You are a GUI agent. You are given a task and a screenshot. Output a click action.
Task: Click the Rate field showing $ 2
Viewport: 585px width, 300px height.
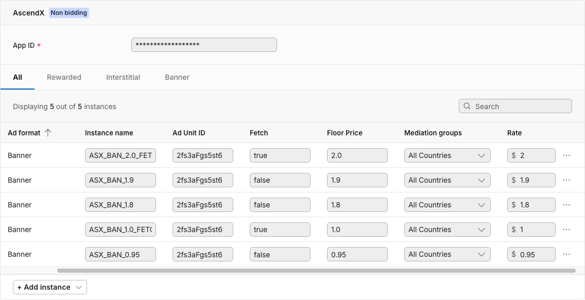click(531, 155)
